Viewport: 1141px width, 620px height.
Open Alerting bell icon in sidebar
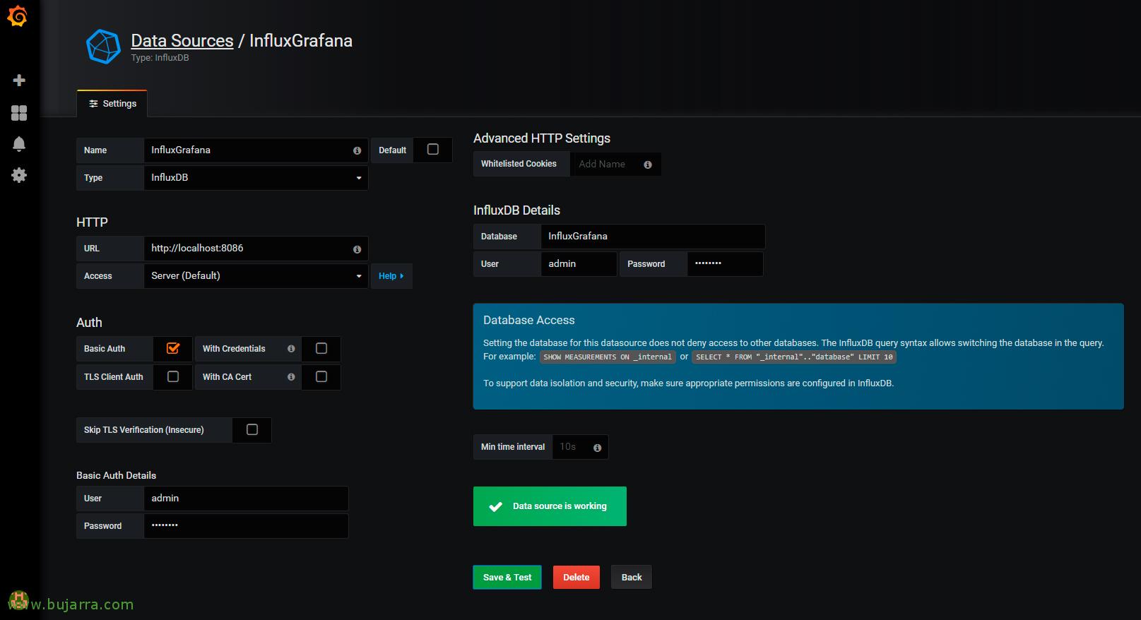click(x=19, y=144)
